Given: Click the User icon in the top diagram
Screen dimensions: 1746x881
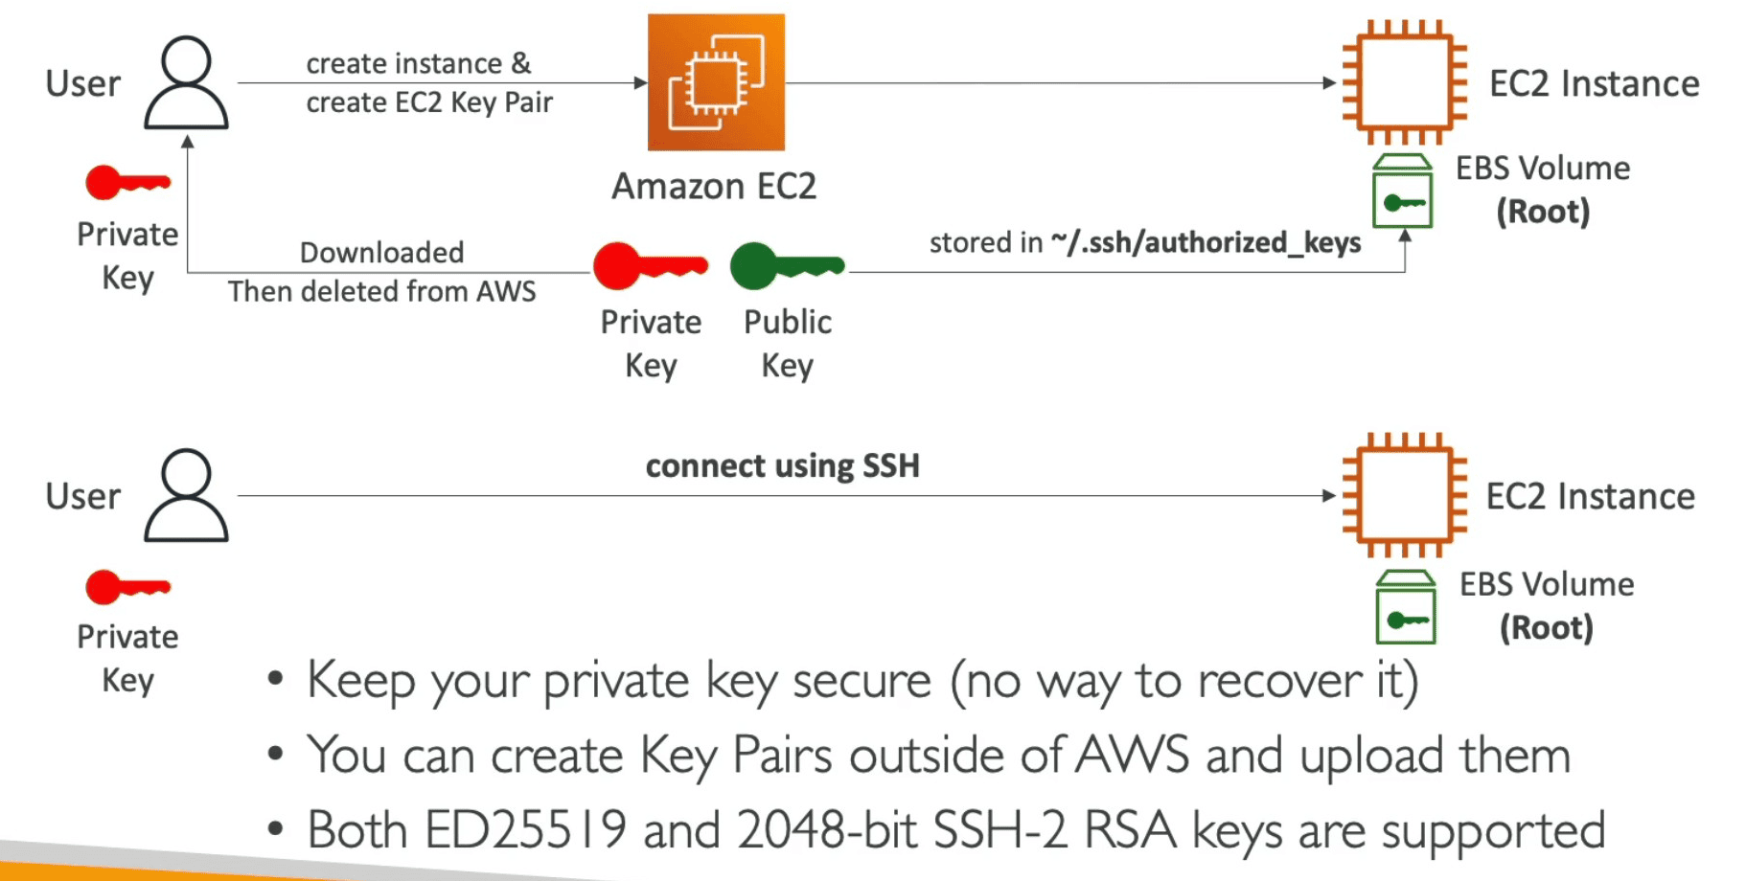Looking at the screenshot, I should click(186, 82).
